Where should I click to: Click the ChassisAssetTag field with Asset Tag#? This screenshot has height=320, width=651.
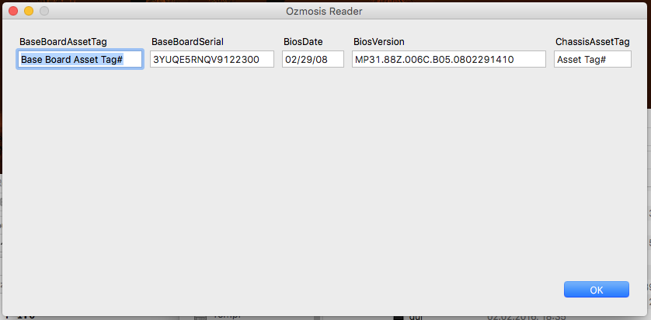[592, 59]
